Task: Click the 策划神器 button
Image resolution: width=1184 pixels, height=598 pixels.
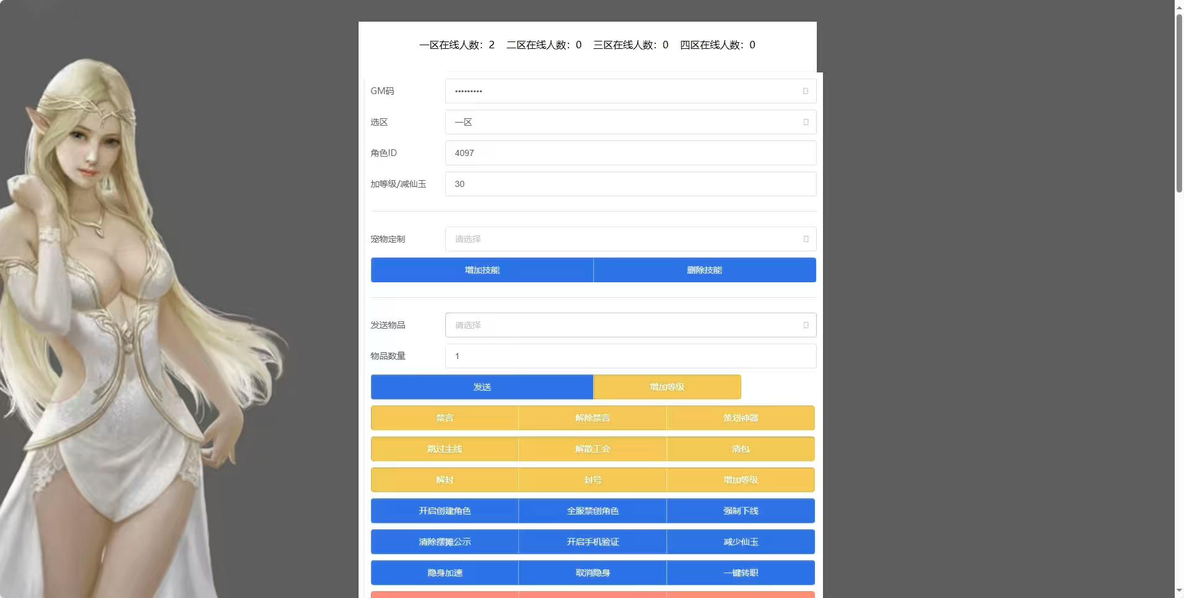Action: coord(741,418)
